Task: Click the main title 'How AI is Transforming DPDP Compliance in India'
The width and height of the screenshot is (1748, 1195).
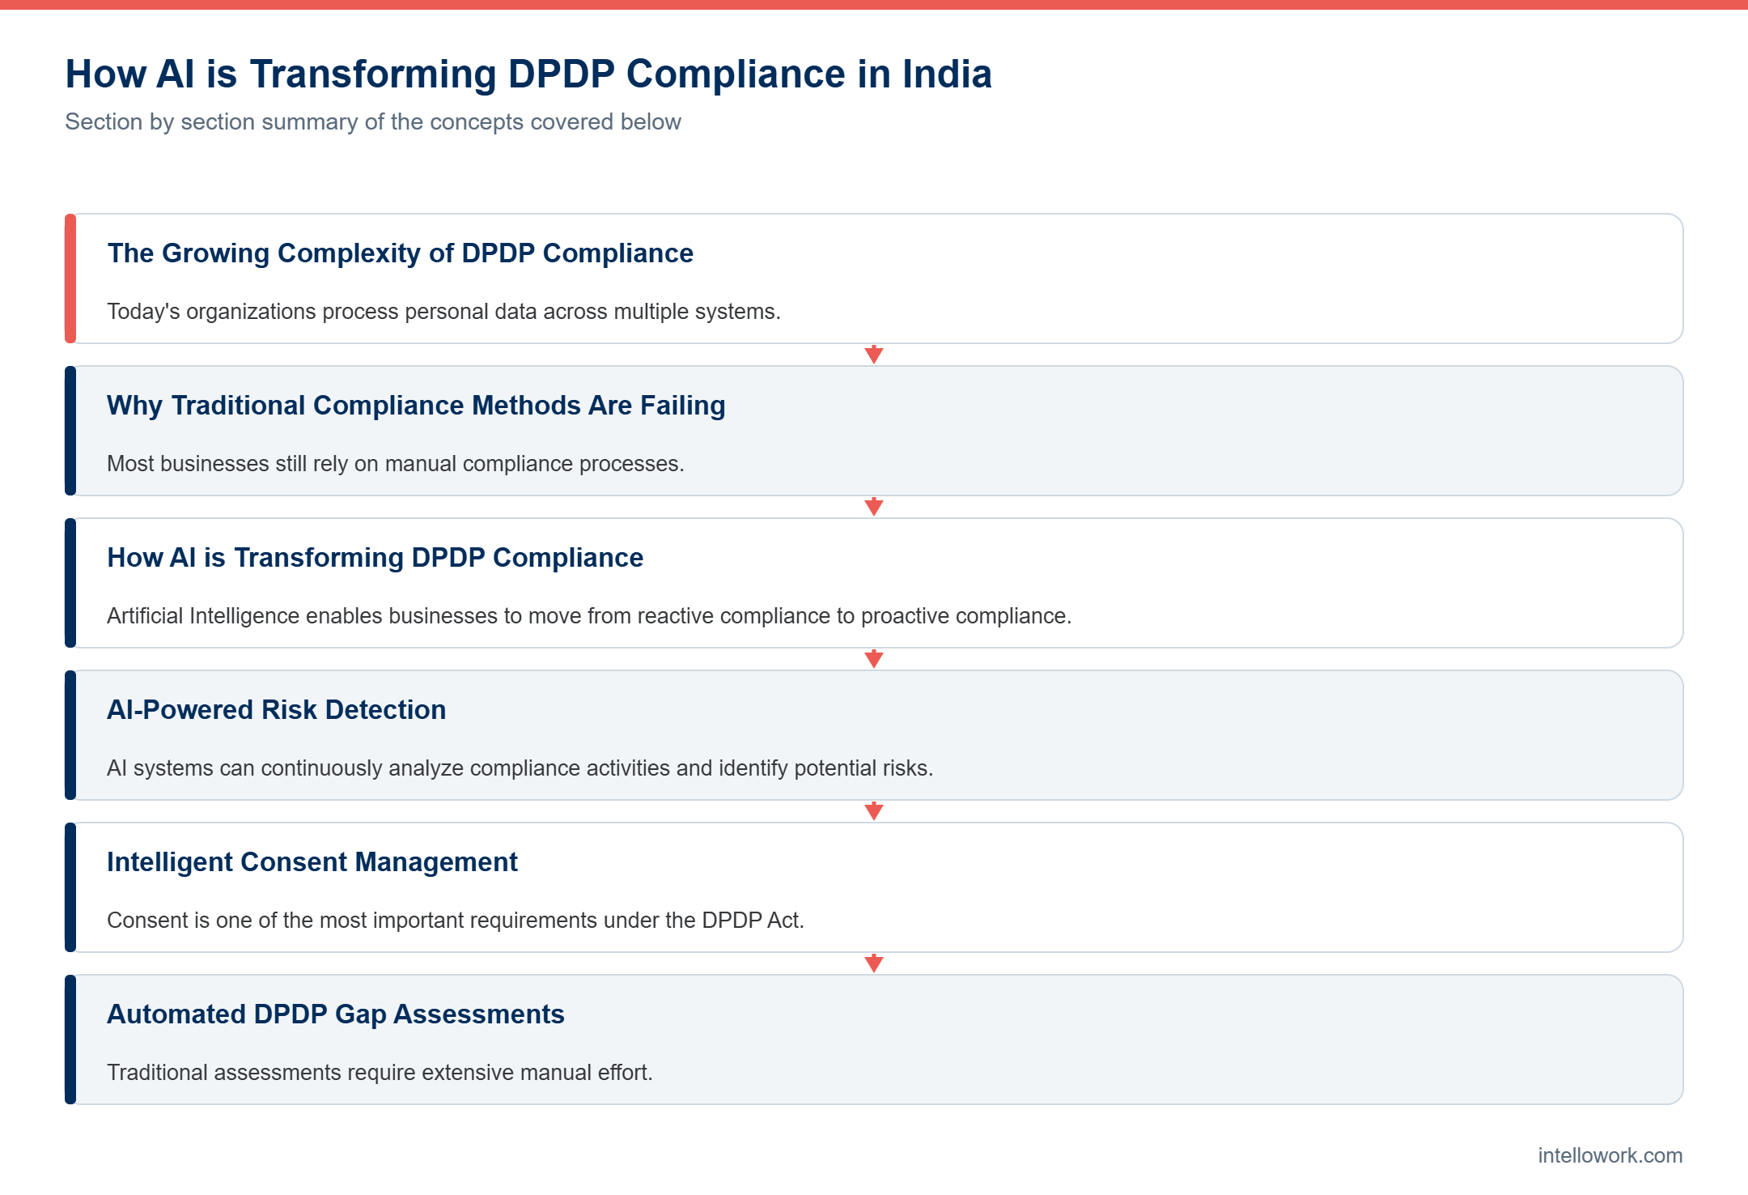Action: tap(528, 74)
